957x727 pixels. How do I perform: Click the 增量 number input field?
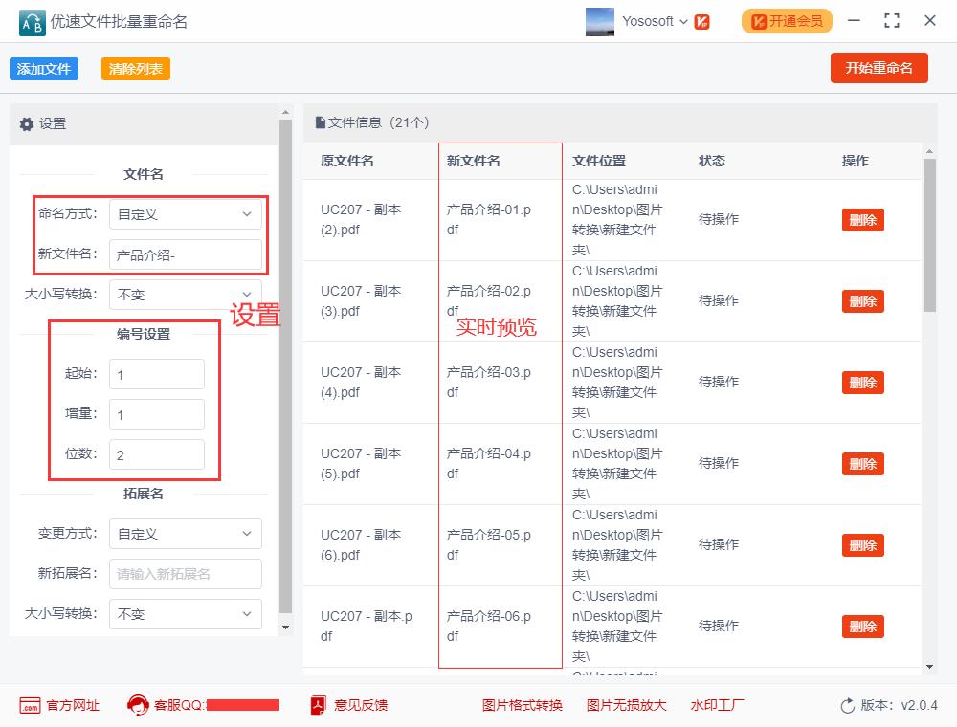tap(157, 414)
